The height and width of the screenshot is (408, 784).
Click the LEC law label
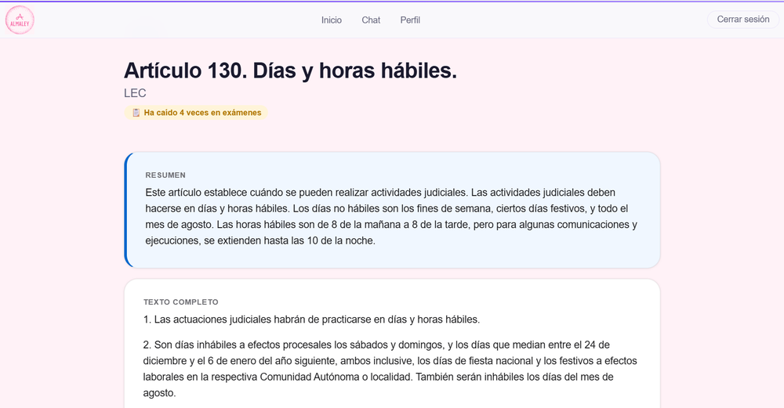pyautogui.click(x=135, y=93)
